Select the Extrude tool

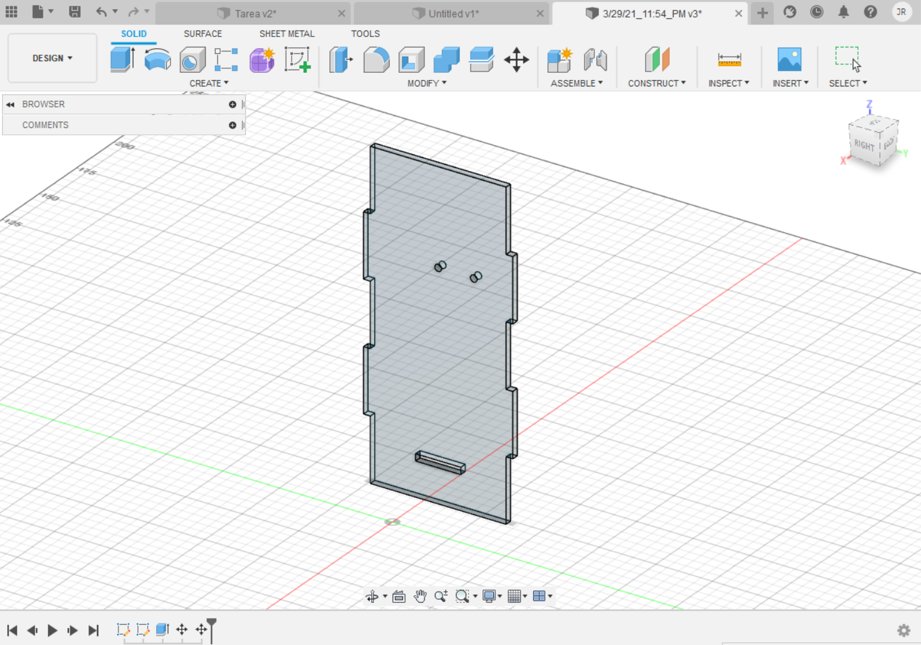pos(122,59)
